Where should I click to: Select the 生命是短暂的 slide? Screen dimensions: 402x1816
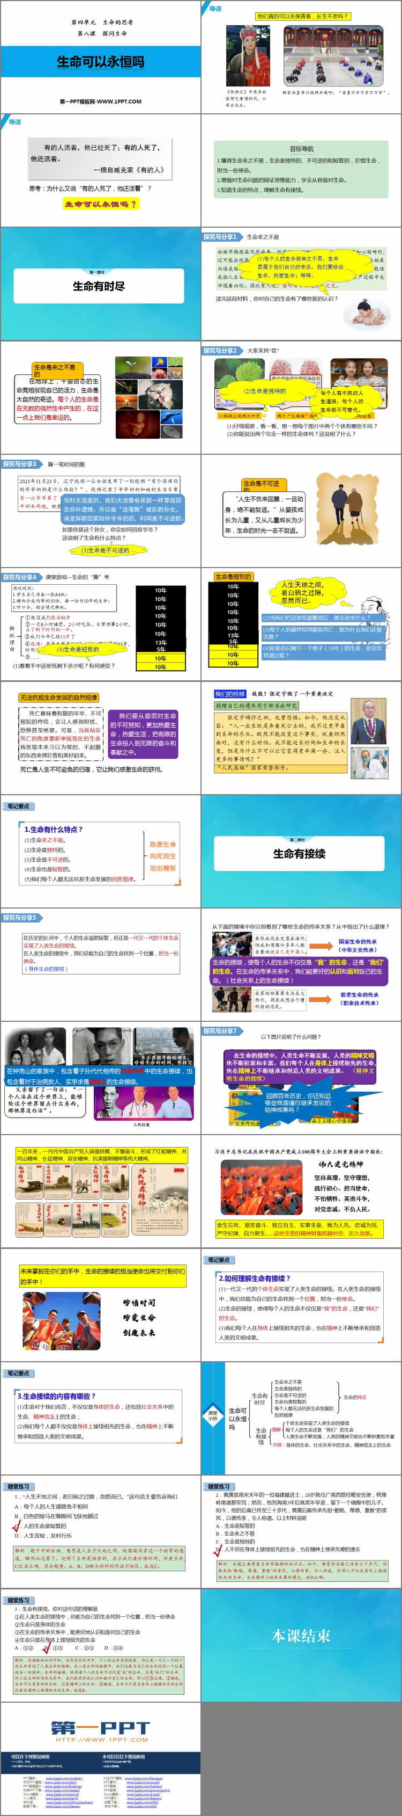tap(301, 624)
